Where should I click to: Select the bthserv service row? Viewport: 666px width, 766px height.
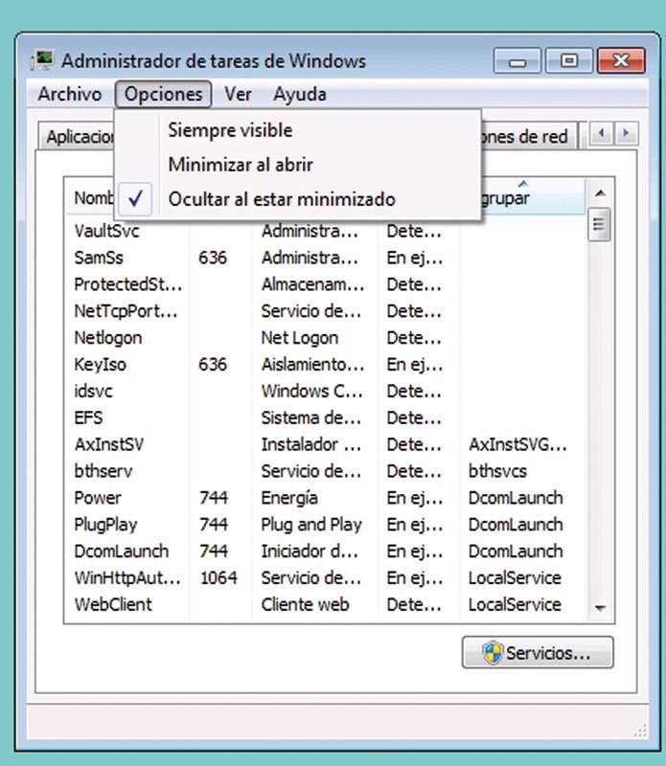point(326,471)
